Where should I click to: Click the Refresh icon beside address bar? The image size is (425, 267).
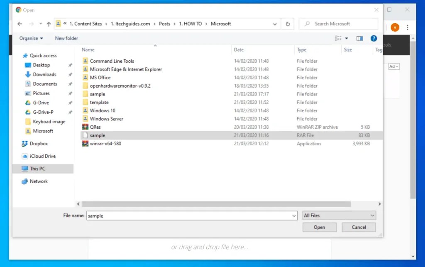pyautogui.click(x=288, y=24)
